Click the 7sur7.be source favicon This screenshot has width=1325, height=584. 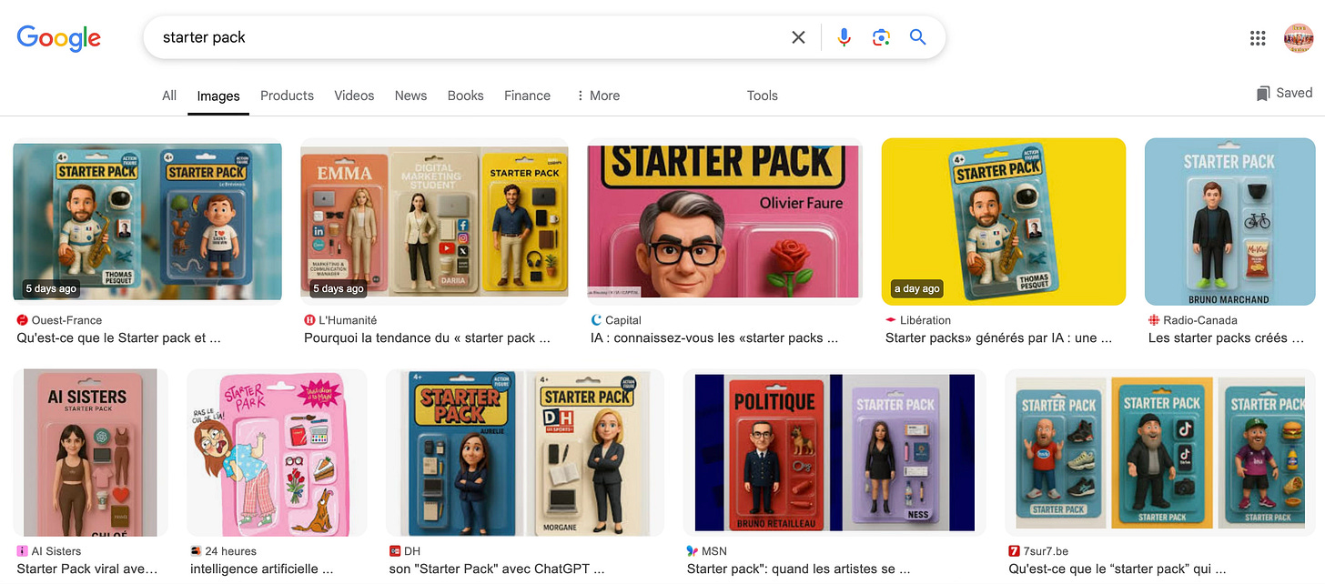tap(1014, 551)
